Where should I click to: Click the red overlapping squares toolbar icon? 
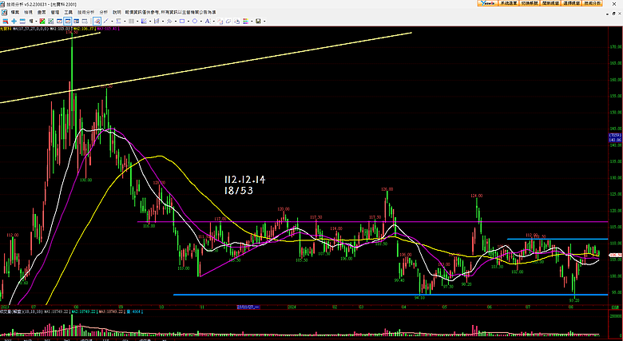[220, 21]
